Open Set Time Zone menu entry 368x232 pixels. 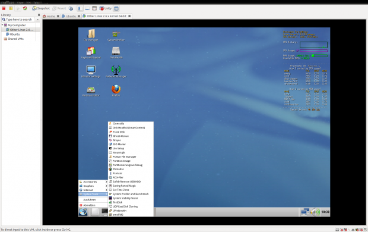[x=131, y=190]
